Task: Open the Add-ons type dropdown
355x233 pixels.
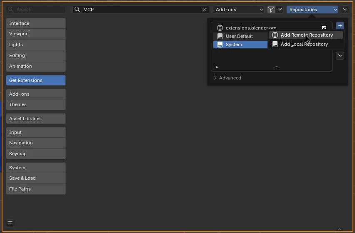Action: coord(239,10)
